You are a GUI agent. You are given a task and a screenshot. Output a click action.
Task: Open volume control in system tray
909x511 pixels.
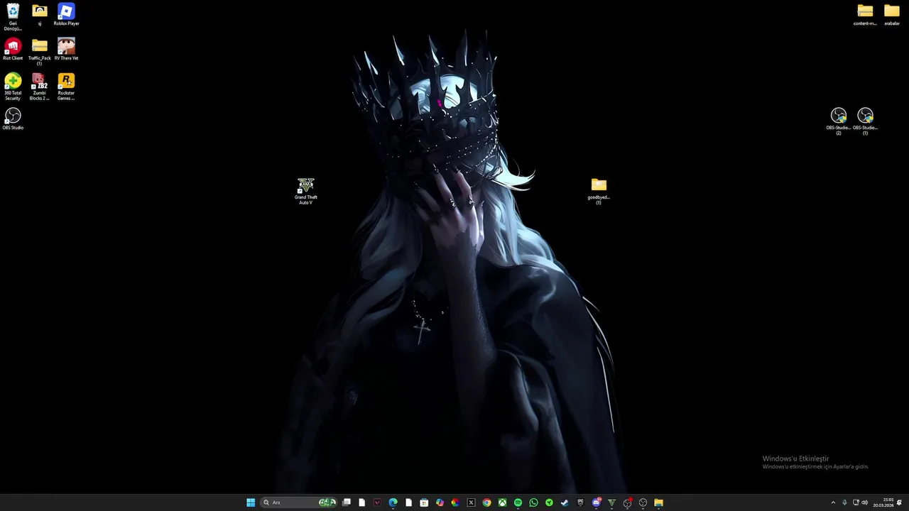click(x=865, y=502)
